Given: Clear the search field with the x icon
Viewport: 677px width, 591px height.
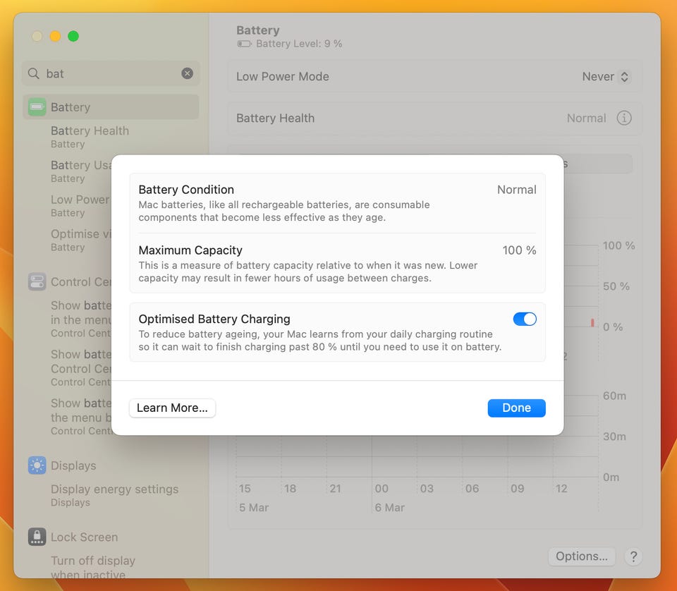Looking at the screenshot, I should [187, 73].
